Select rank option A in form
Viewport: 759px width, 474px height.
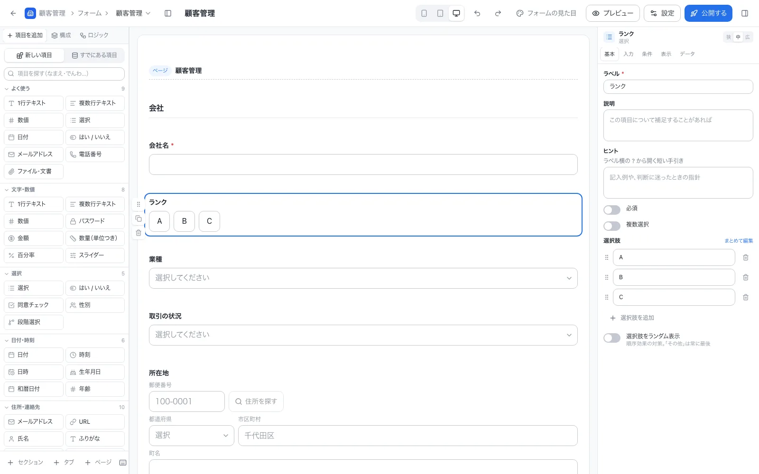coord(159,221)
